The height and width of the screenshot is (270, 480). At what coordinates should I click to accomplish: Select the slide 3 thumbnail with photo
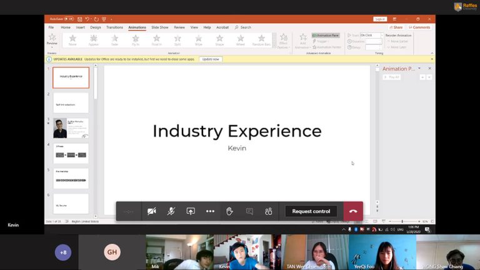tap(71, 128)
